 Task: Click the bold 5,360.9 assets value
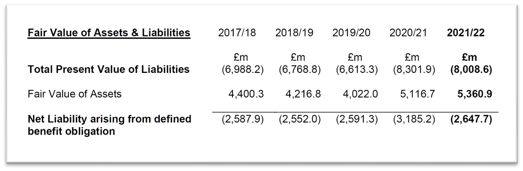475,94
